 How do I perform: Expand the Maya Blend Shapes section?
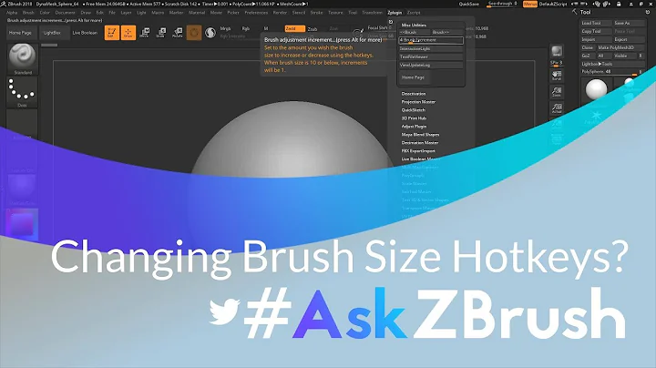420,135
